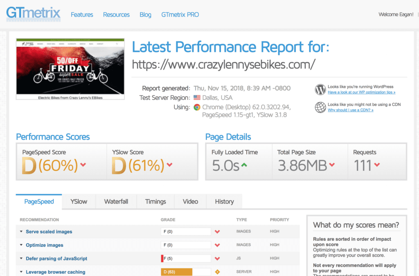The image size is (419, 276).
Task: Expand the Defer parsing of JavaScript triangle
Action: 21,258
